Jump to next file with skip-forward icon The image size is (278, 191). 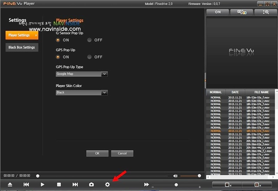click(75, 184)
